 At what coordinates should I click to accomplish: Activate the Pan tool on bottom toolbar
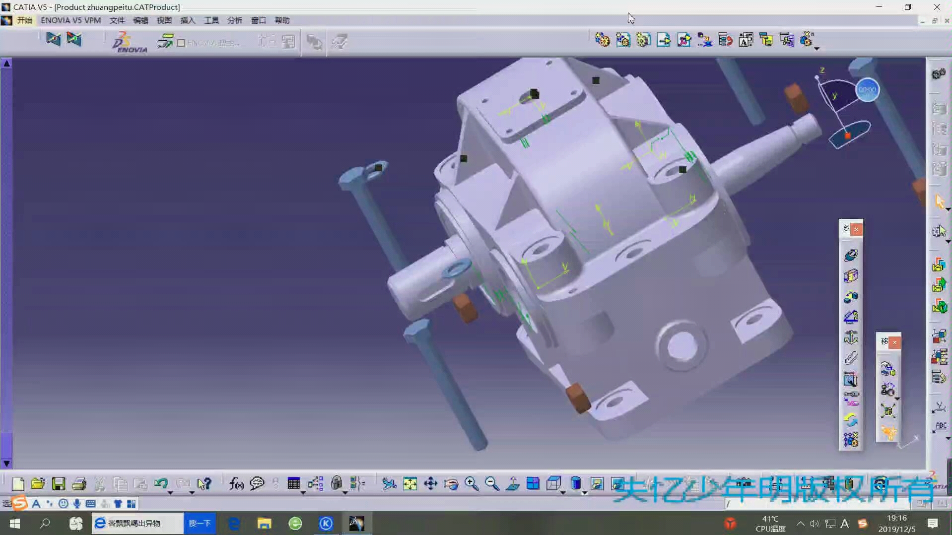[x=431, y=483]
